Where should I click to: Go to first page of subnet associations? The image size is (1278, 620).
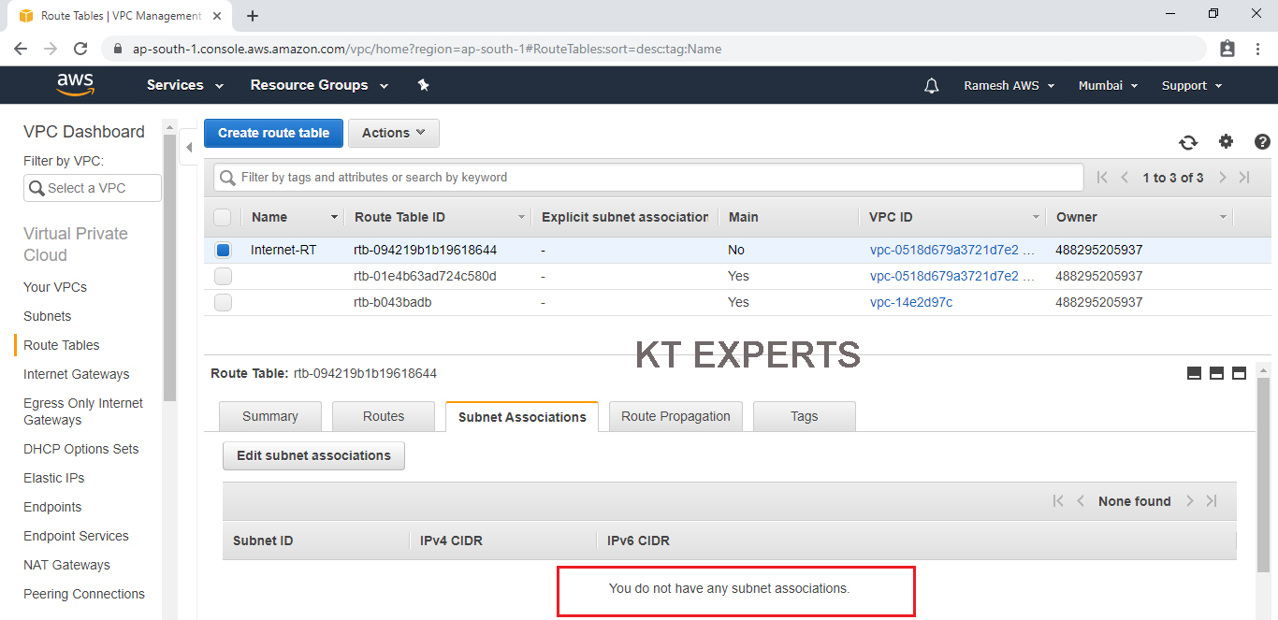1058,501
